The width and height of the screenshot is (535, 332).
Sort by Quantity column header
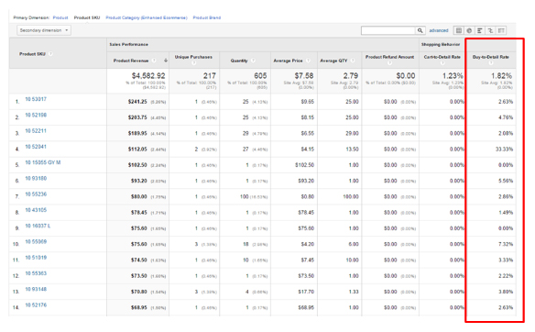pos(239,61)
